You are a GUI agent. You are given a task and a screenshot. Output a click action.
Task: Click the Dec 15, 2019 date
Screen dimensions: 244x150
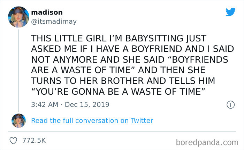click(x=87, y=104)
